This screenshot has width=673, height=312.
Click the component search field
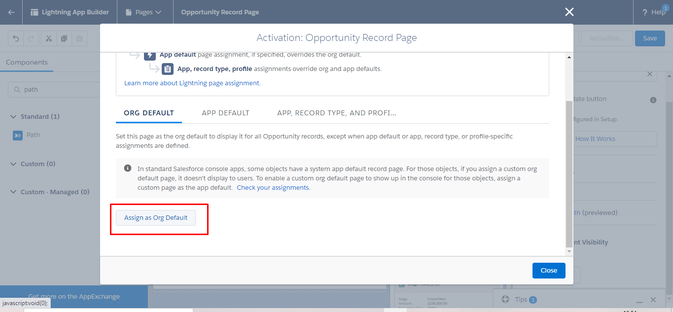(x=54, y=90)
